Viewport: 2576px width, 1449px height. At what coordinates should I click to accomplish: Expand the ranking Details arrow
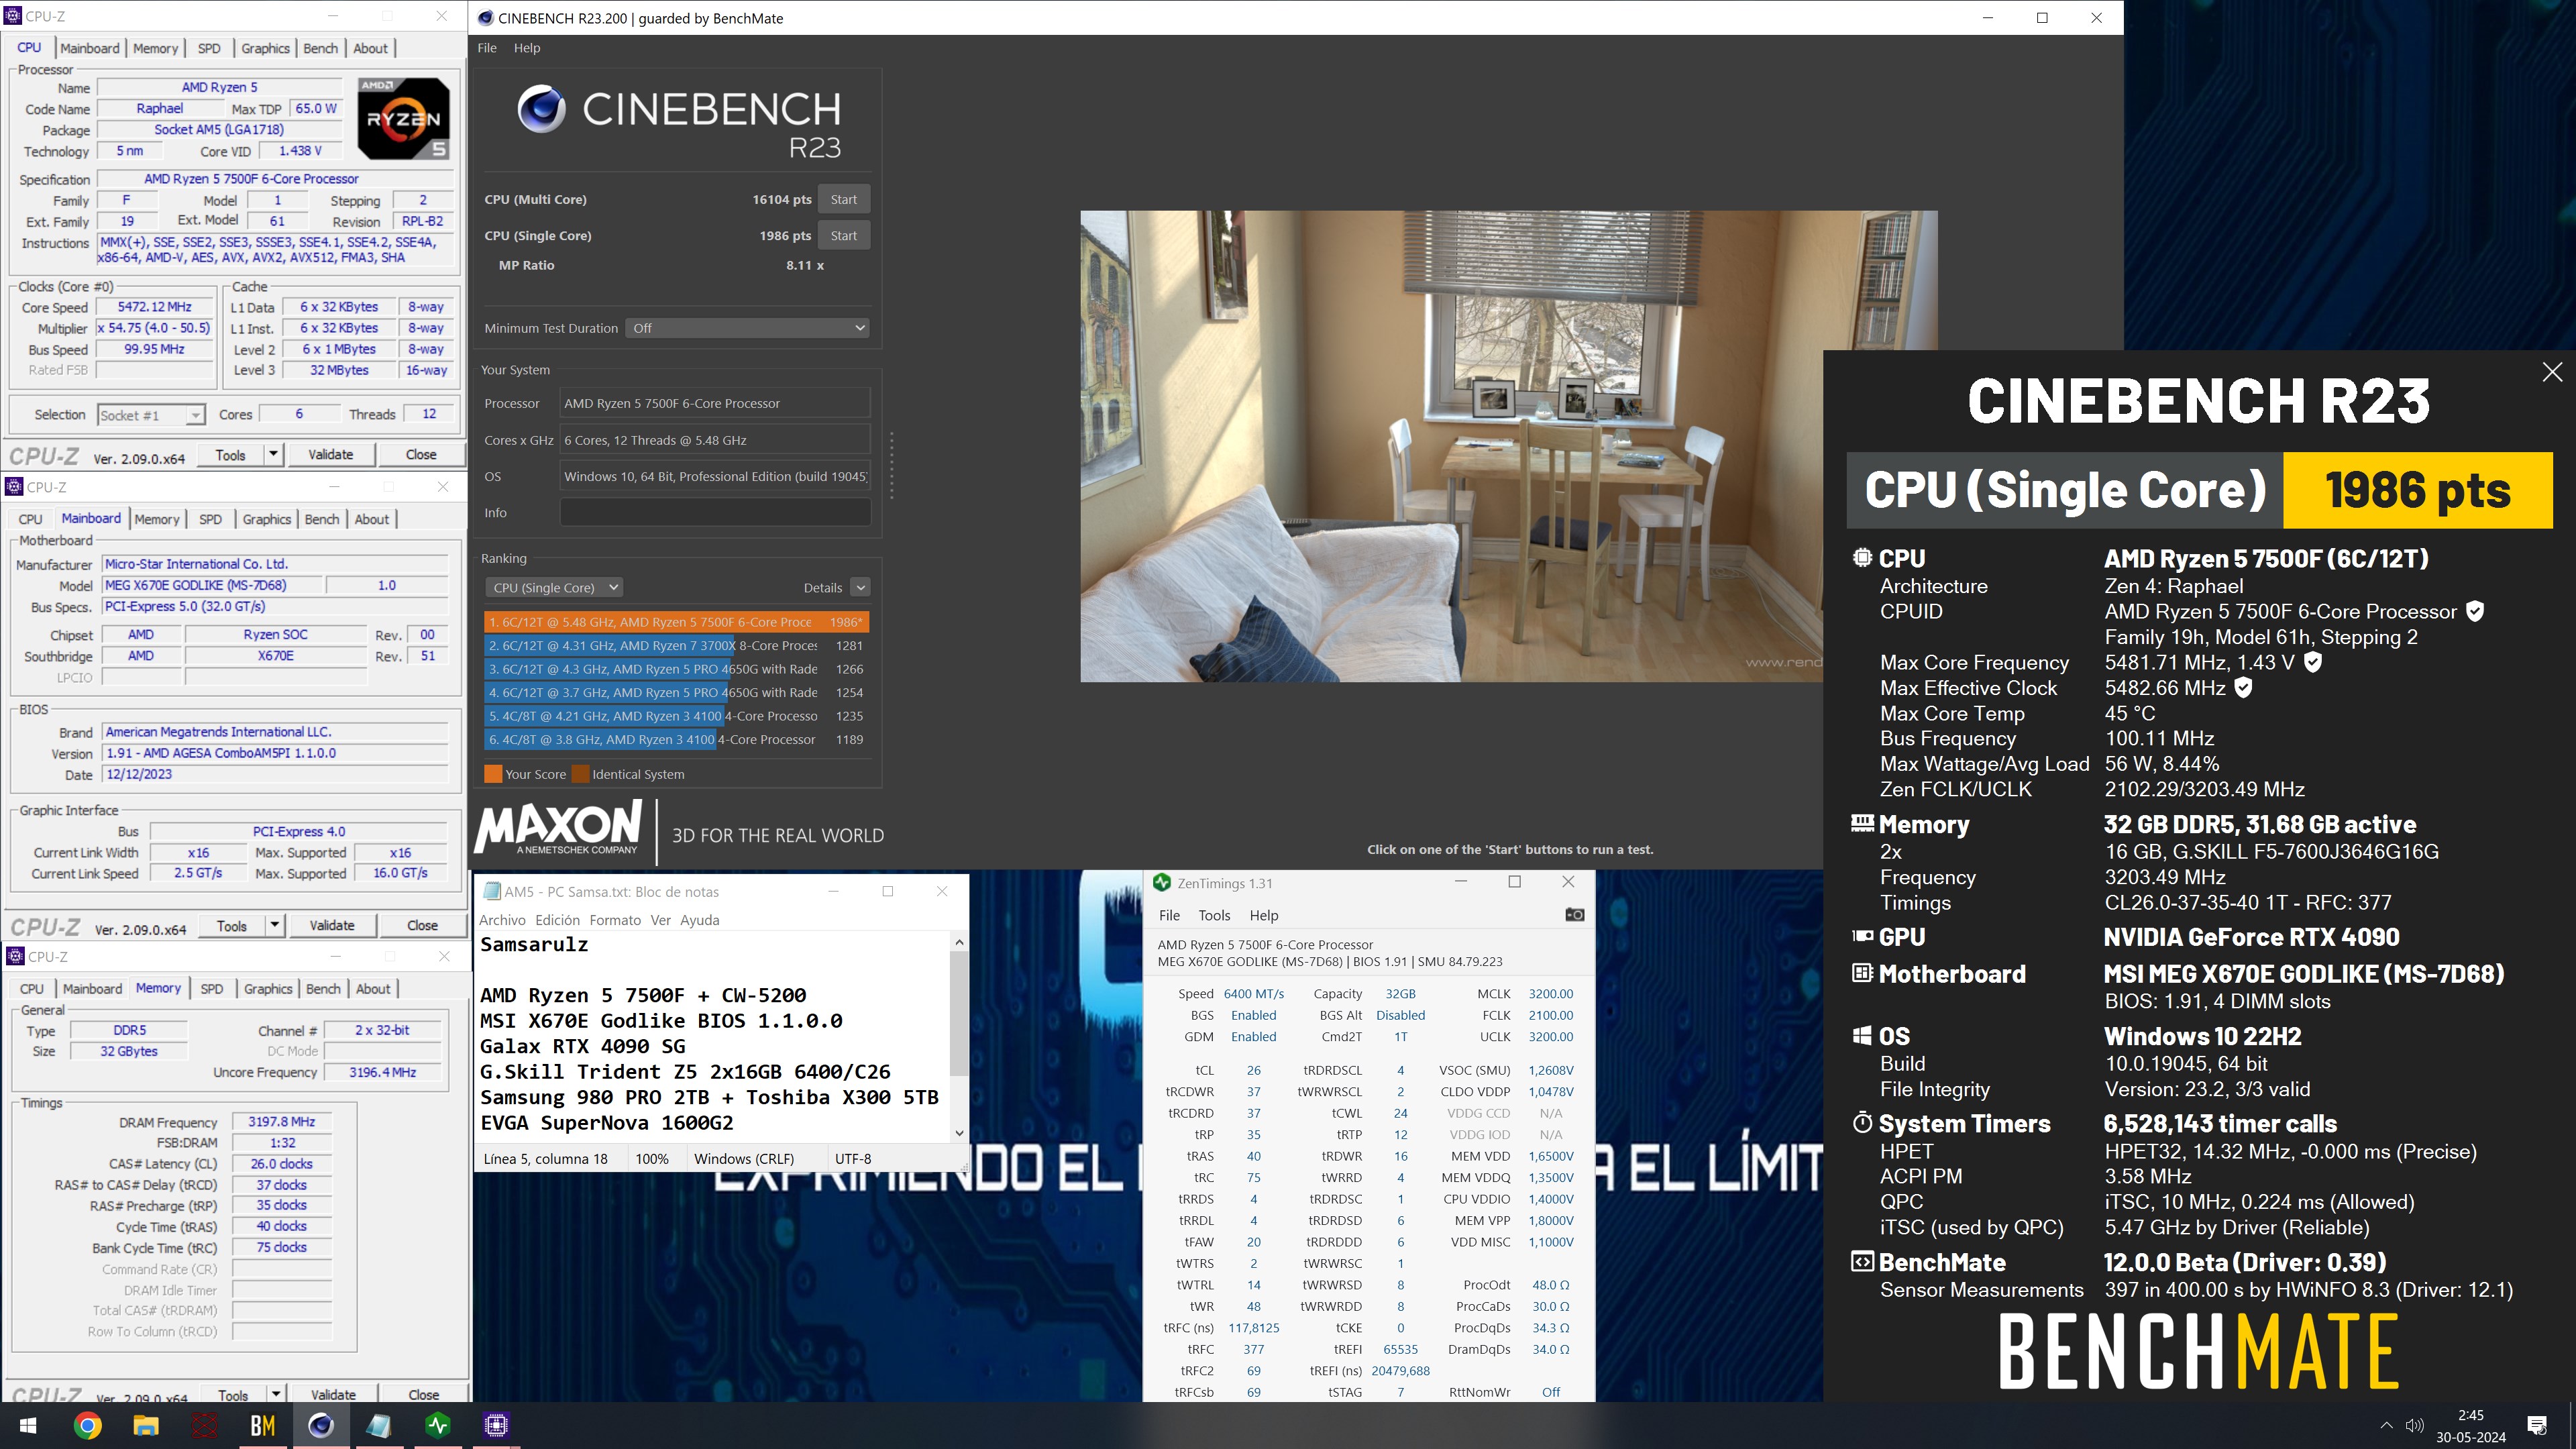tap(860, 587)
